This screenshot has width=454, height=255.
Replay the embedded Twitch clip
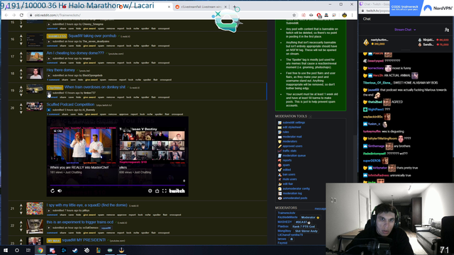click(x=52, y=191)
